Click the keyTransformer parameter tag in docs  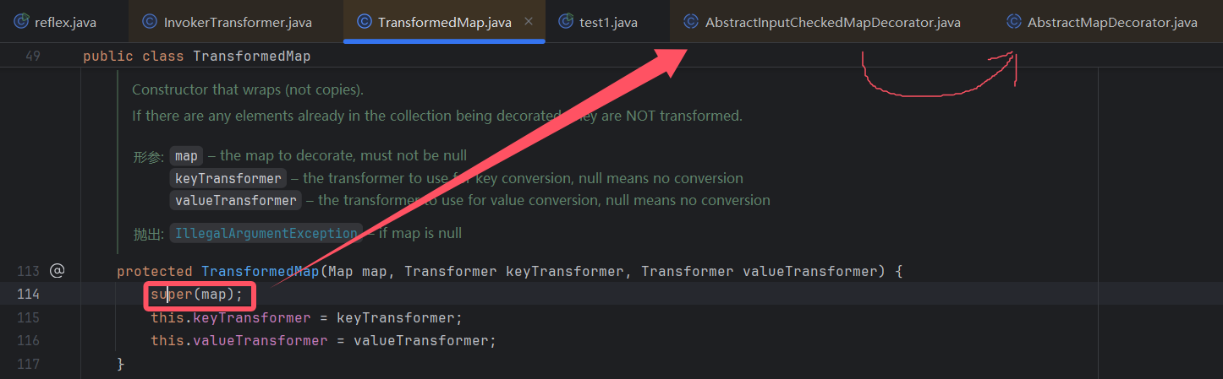click(228, 178)
